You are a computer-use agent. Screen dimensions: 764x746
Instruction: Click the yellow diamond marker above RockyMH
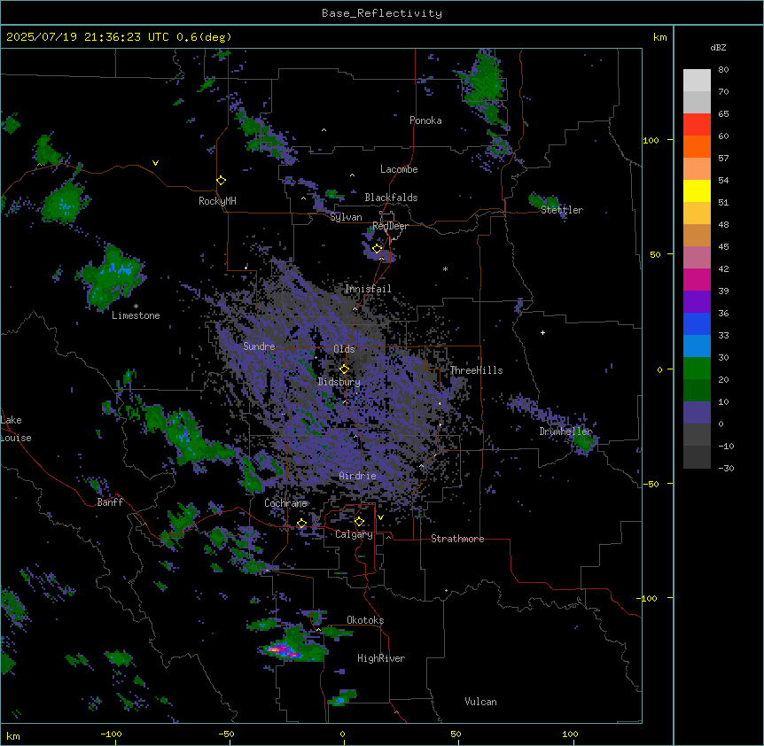(x=221, y=181)
